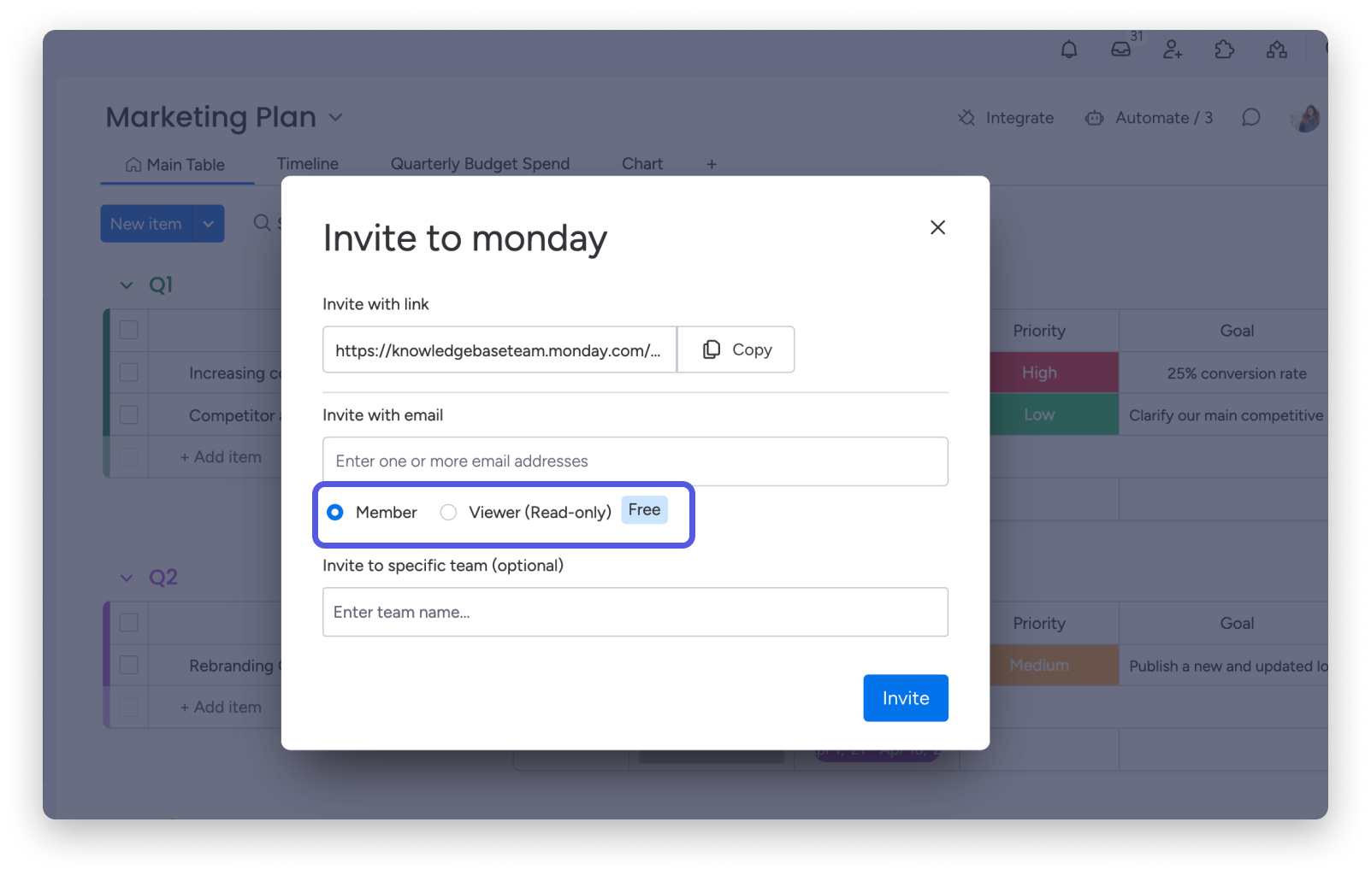Open the apps marketplace puzzle icon
Viewport: 1371px width, 875px height.
coord(1224,50)
